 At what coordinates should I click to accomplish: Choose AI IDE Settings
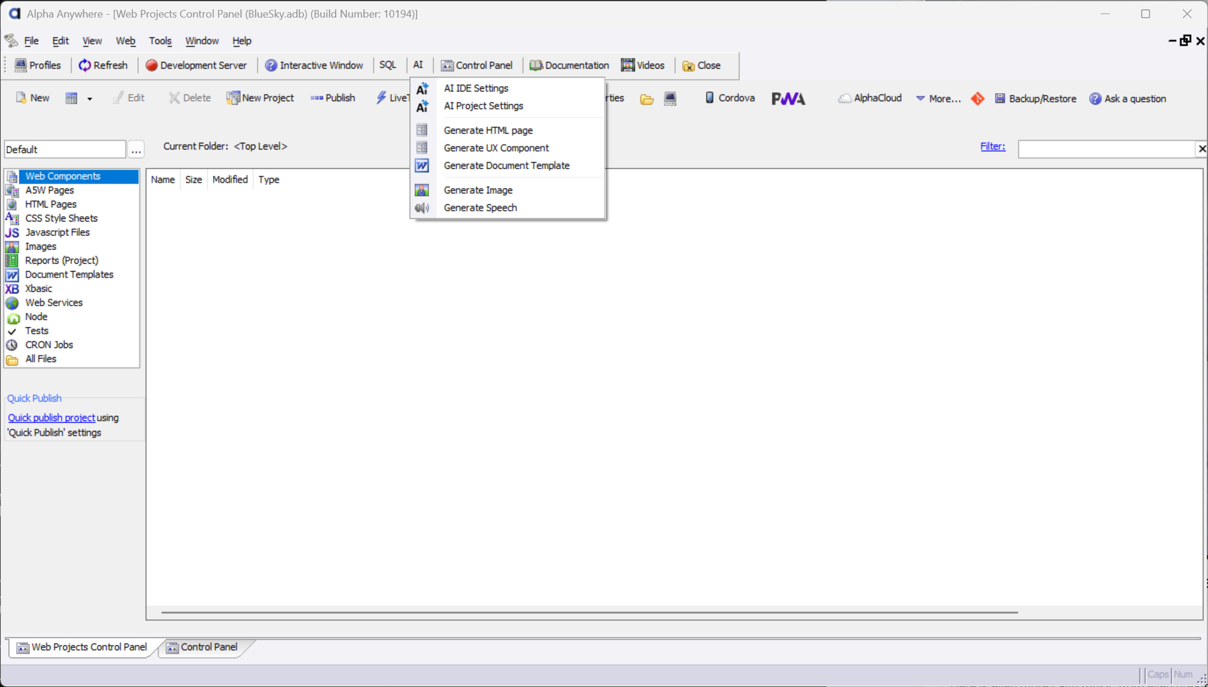[508, 88]
